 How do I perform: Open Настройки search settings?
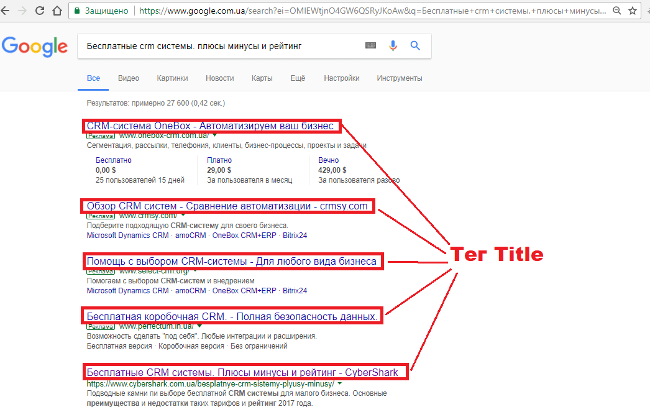pyautogui.click(x=342, y=78)
